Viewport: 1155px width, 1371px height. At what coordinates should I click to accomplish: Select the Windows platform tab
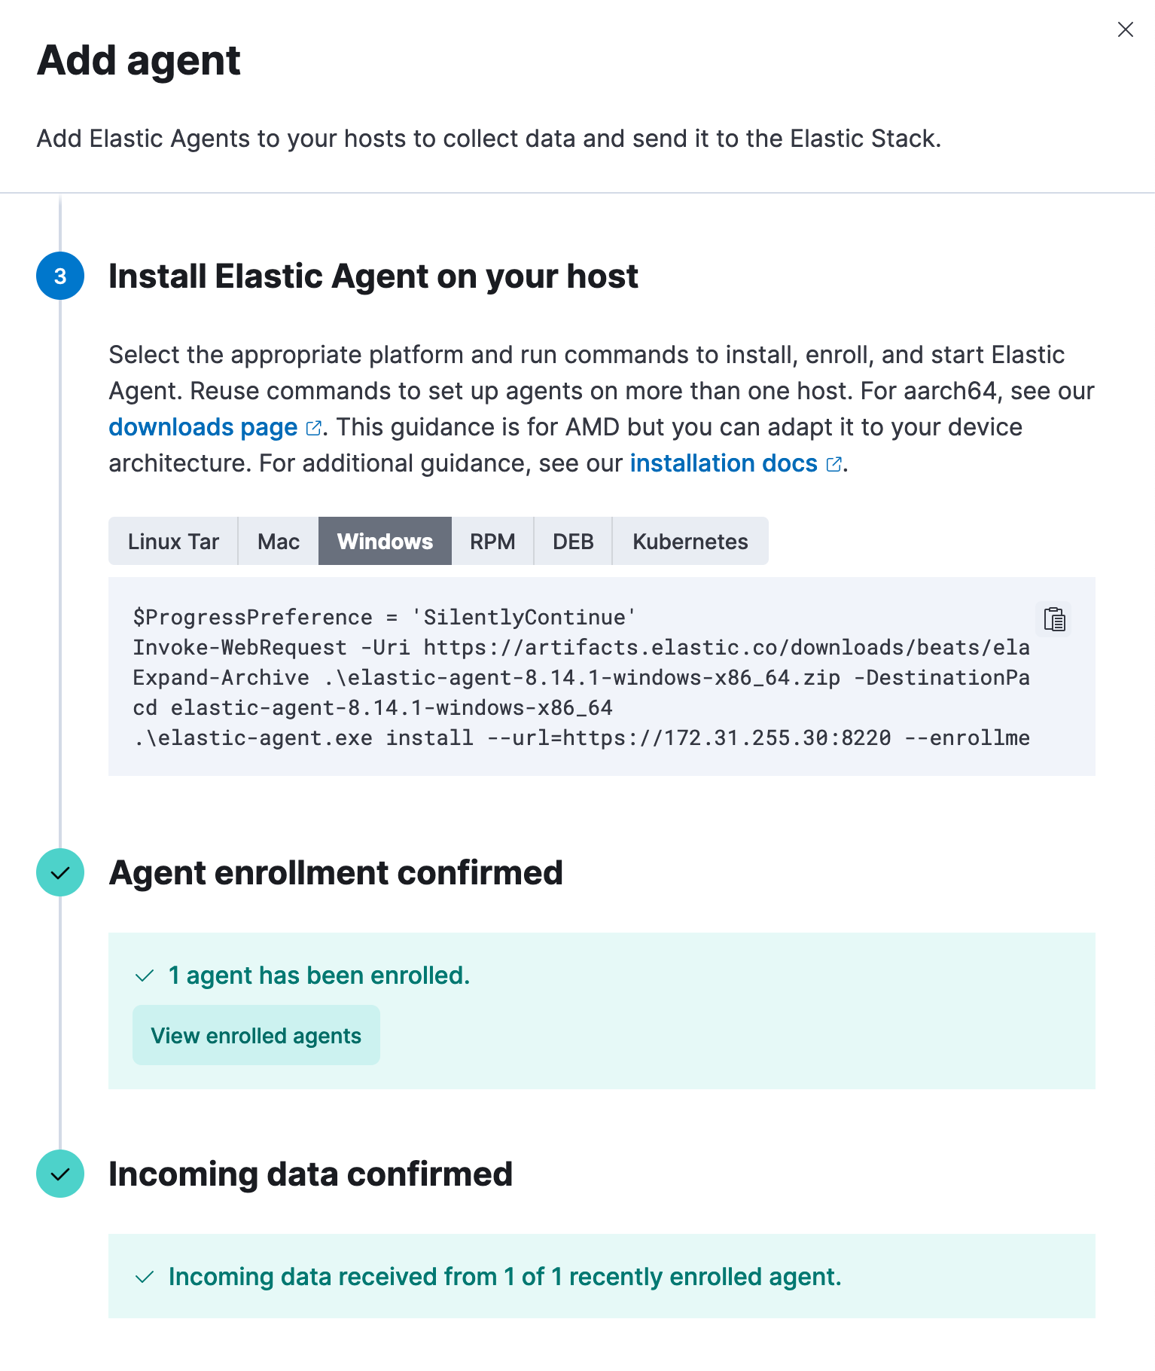pyautogui.click(x=385, y=541)
